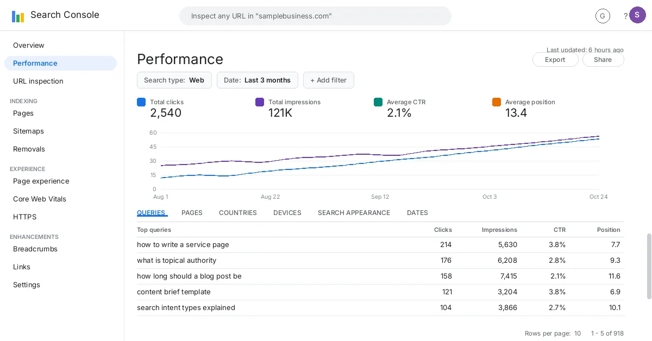Click the + Add filter button

click(329, 80)
